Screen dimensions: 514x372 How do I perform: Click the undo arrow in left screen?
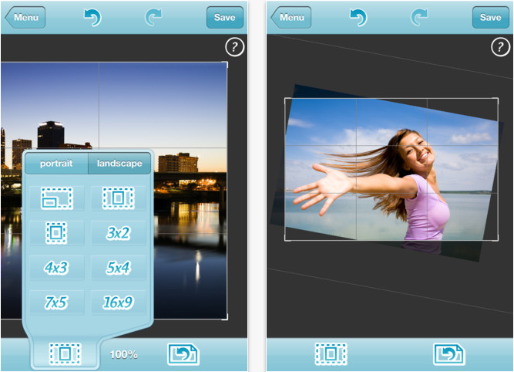[92, 17]
